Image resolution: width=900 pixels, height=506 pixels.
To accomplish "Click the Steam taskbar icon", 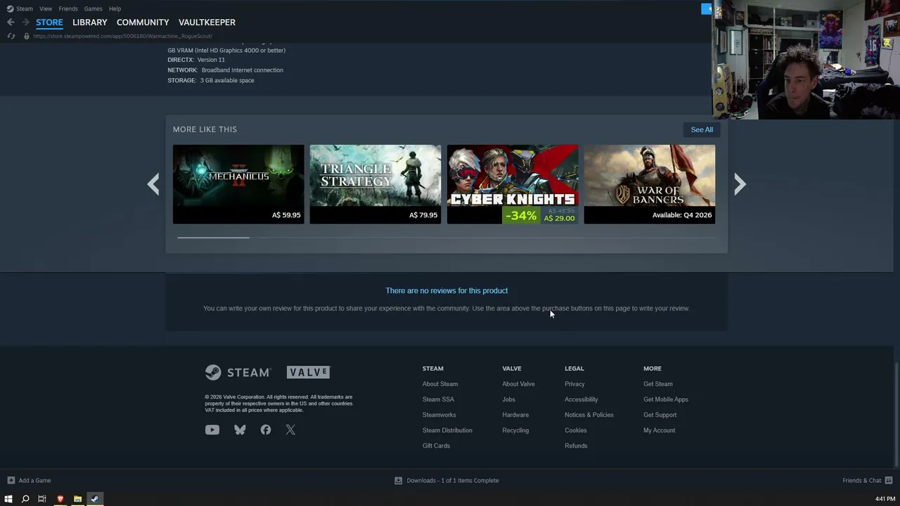I will [x=95, y=499].
